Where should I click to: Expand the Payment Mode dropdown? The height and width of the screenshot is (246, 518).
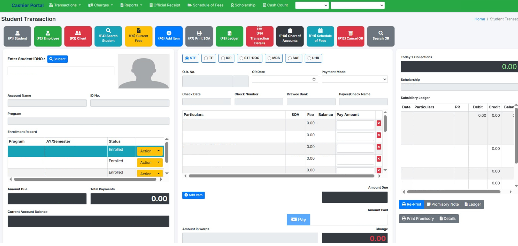pos(355,79)
